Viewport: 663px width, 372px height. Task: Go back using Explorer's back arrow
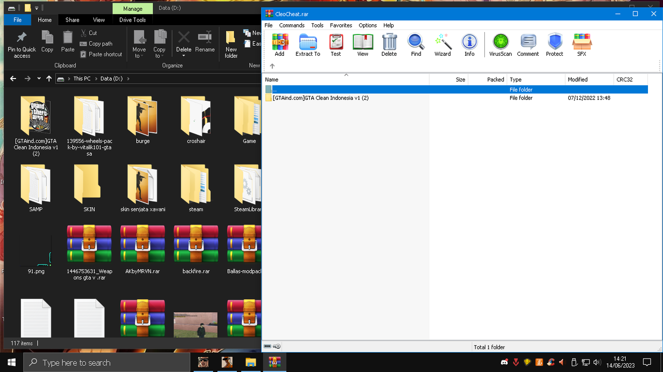tap(13, 79)
